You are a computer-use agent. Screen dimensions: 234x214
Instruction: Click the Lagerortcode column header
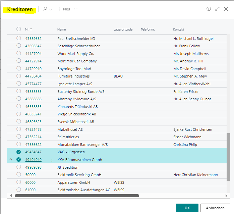tap(123, 30)
